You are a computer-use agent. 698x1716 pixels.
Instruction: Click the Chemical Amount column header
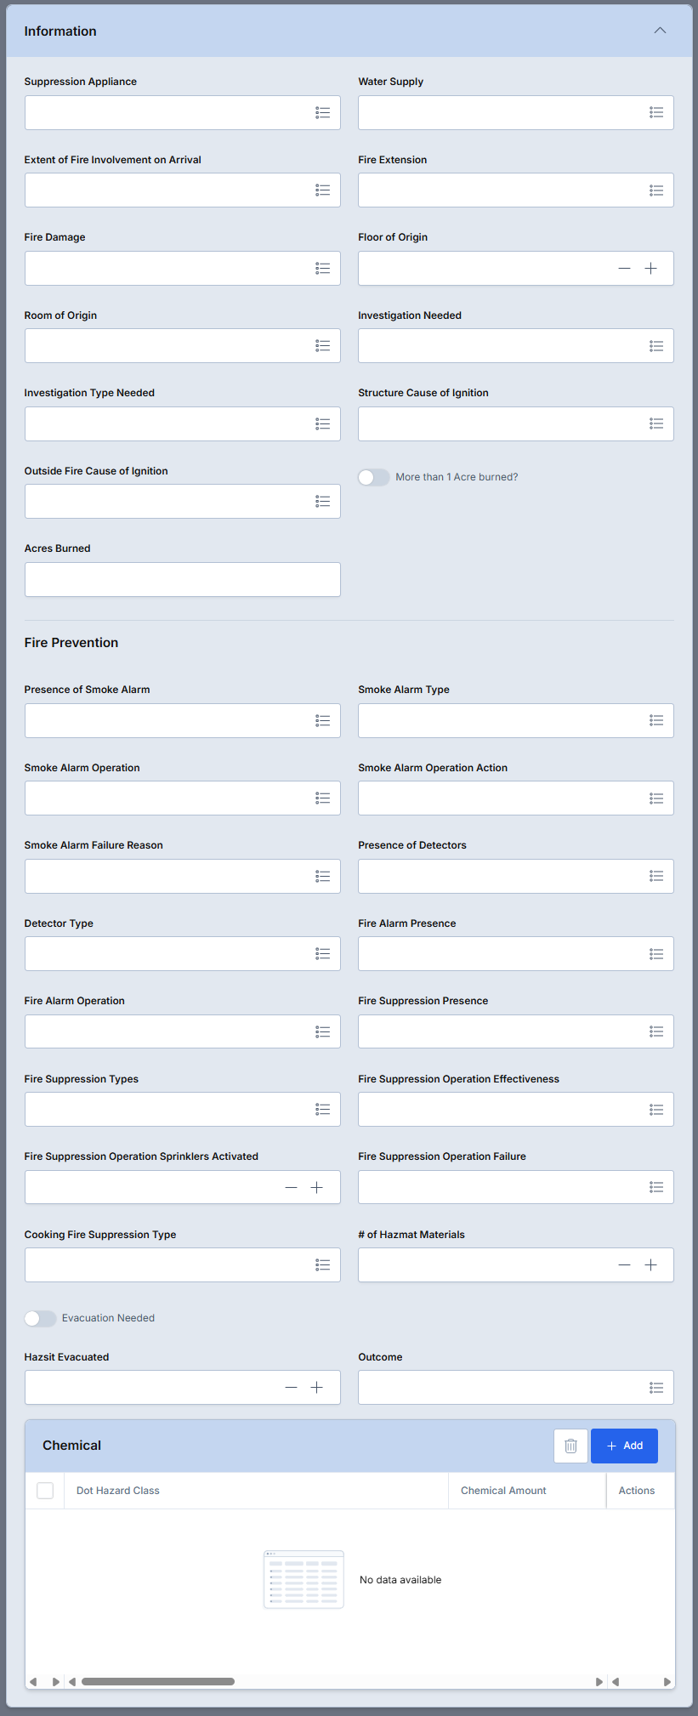(503, 1491)
